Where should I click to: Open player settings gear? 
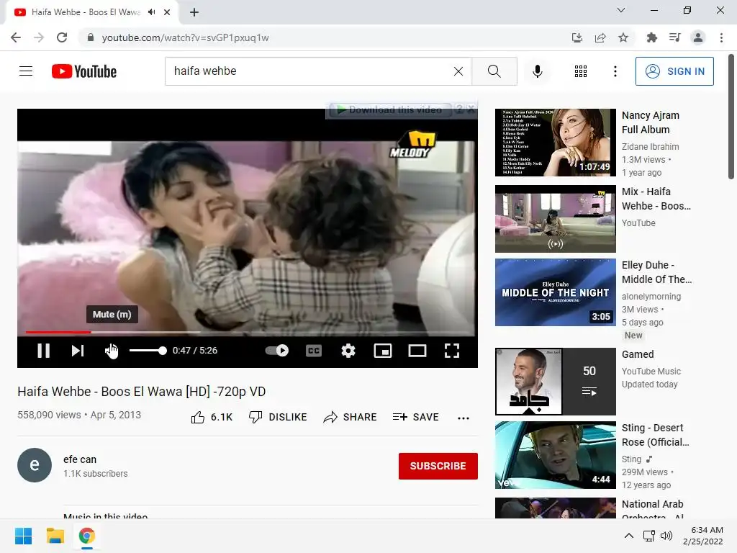348,351
